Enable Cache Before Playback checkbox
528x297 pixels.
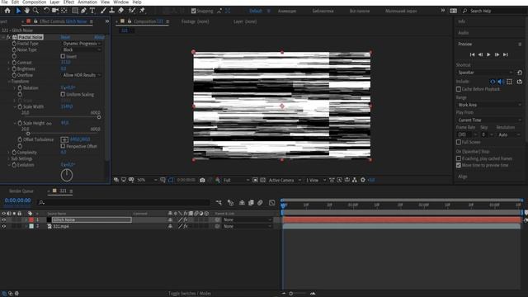pos(459,89)
